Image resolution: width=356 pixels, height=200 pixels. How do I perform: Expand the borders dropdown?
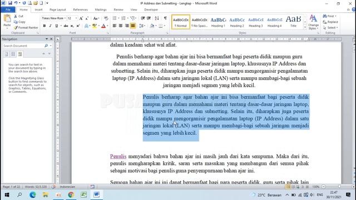click(165, 26)
